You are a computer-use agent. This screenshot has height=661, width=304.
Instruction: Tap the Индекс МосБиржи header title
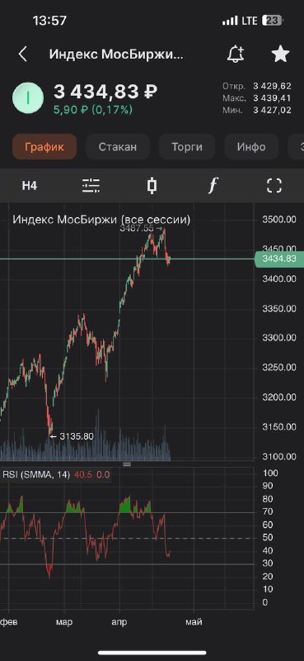[116, 55]
